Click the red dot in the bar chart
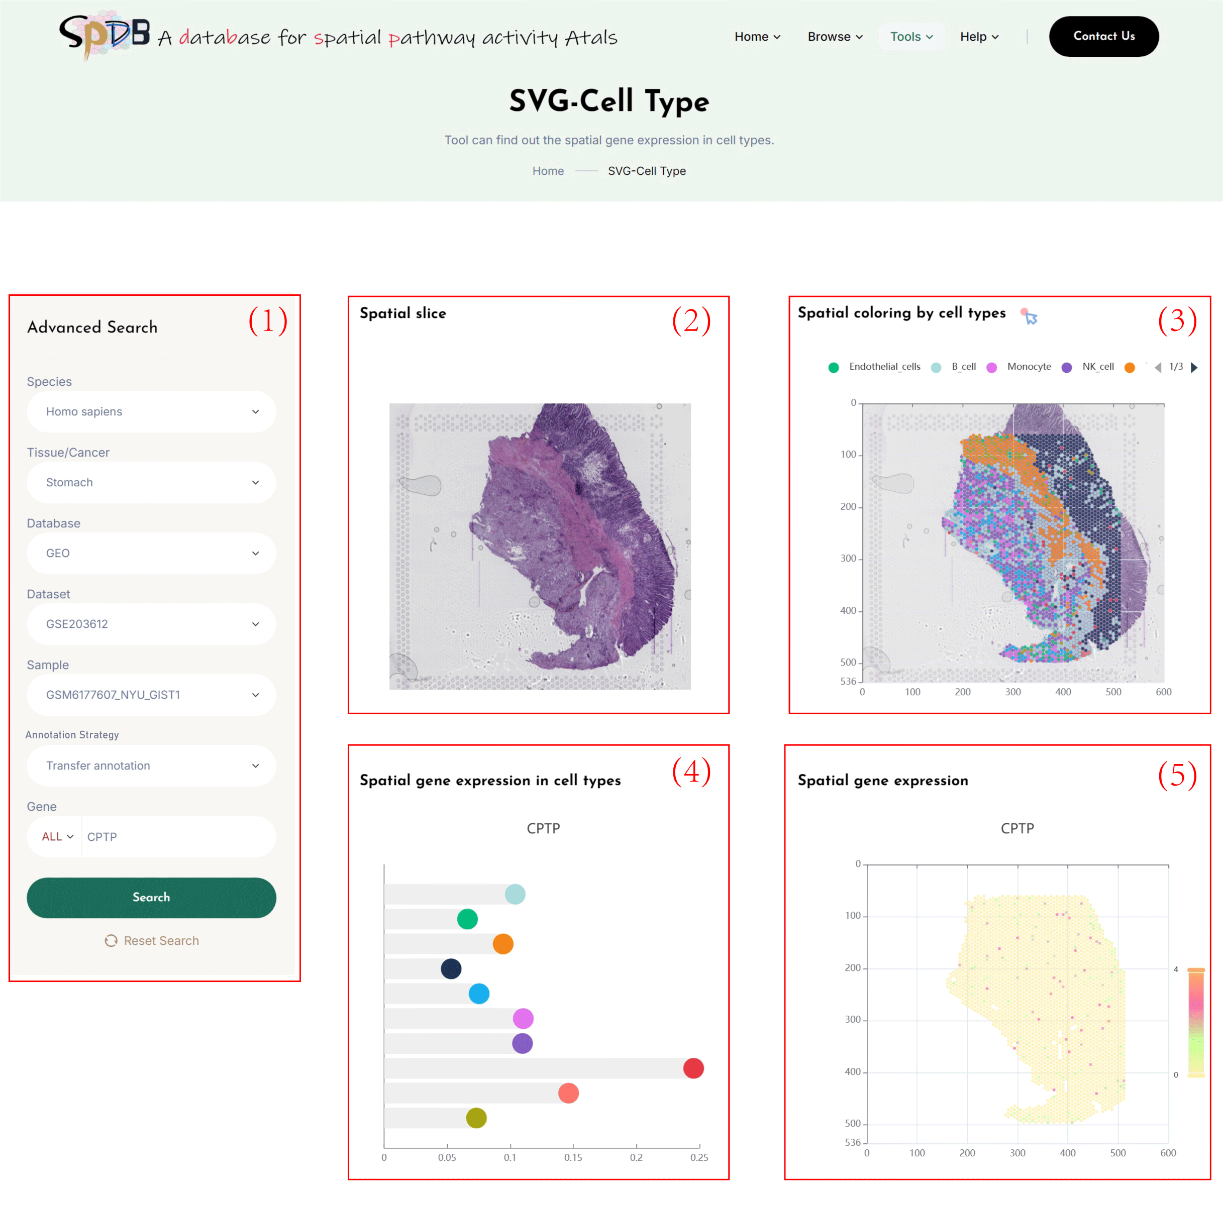Screen dimensions: 1223x1205 (x=693, y=1068)
